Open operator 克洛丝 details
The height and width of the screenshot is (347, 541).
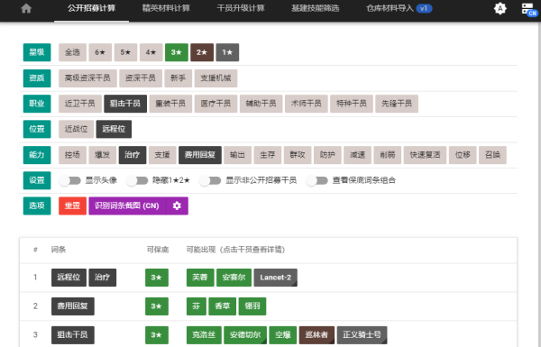[204, 335]
